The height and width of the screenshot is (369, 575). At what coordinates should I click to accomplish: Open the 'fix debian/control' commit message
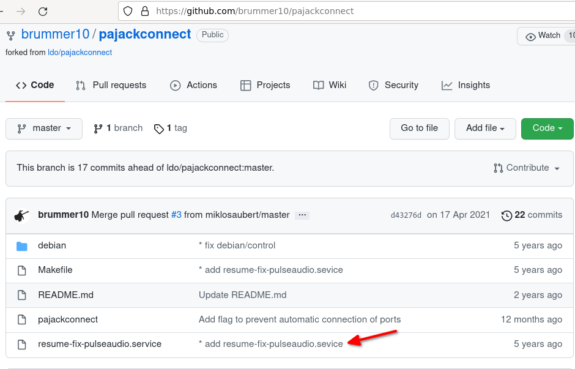pos(237,245)
